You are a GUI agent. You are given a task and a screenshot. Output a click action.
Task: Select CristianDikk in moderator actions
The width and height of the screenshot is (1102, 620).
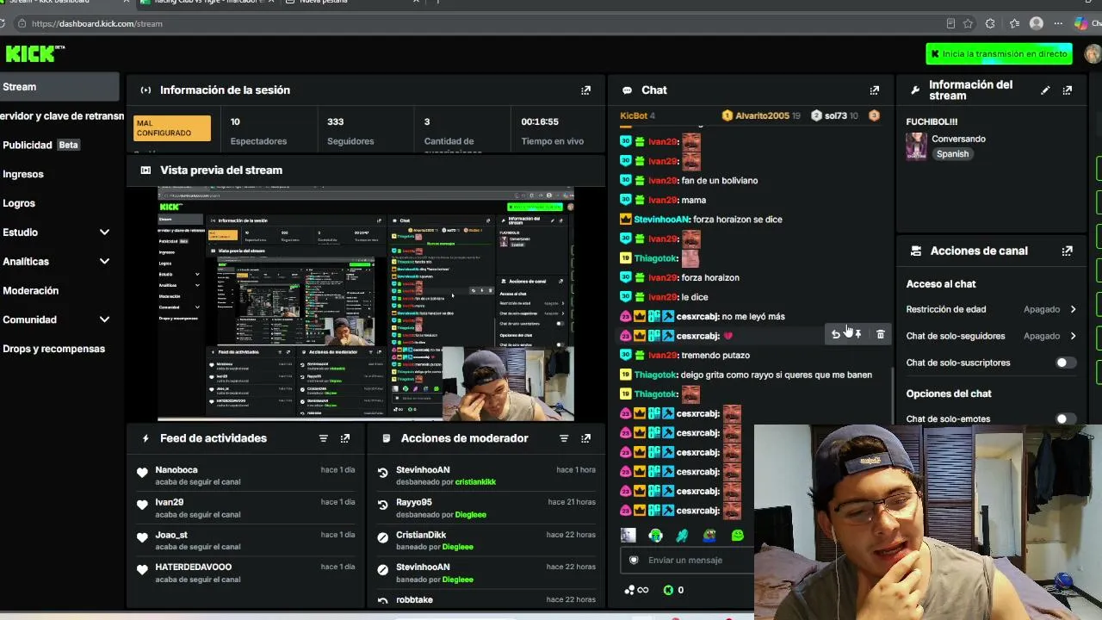point(421,536)
